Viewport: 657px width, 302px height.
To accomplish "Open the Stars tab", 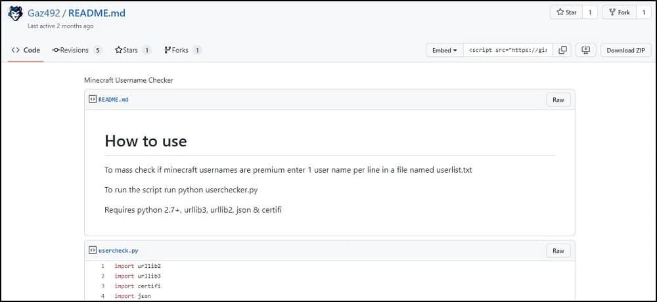I will tap(132, 50).
